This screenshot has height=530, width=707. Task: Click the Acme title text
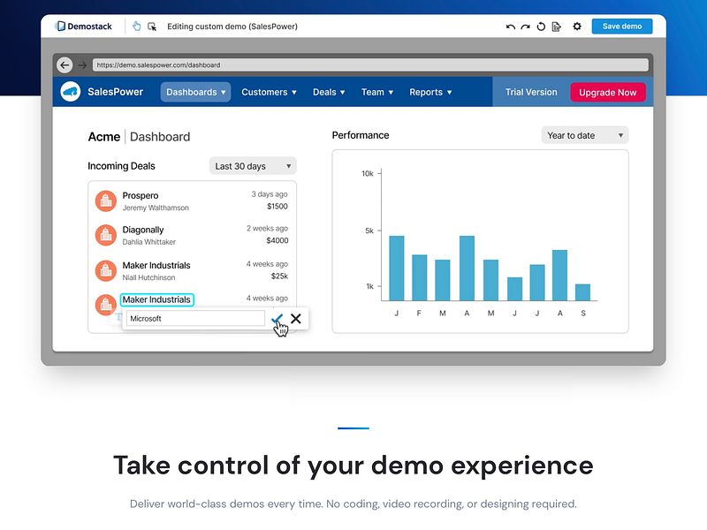coord(104,137)
